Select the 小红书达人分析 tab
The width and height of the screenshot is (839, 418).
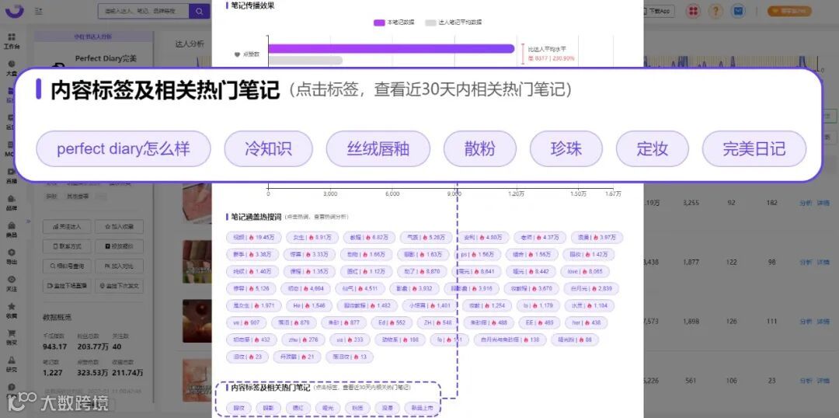point(93,37)
